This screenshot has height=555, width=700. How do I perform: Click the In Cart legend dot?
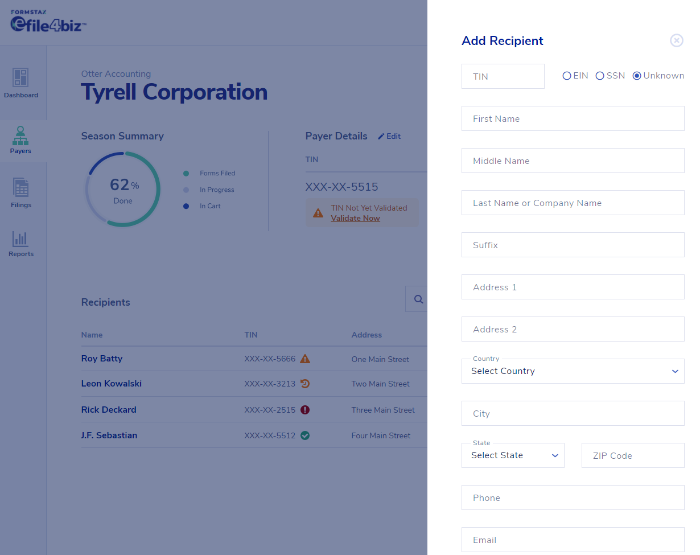(186, 206)
